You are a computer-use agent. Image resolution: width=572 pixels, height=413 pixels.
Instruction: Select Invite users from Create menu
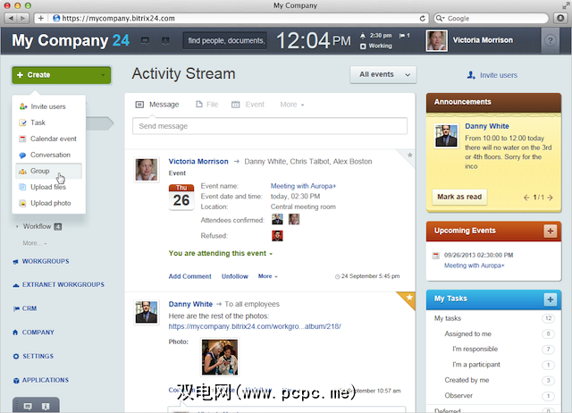click(x=48, y=106)
